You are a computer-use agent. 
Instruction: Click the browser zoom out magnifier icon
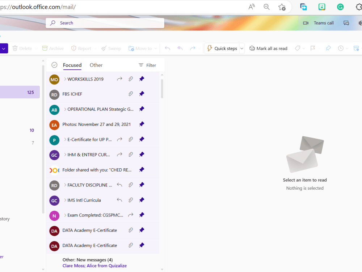(x=266, y=7)
